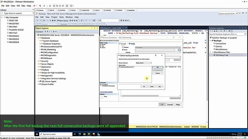The image size is (248, 139).
Task: Open the SSMS Window menu
Action: click(x=69, y=17)
